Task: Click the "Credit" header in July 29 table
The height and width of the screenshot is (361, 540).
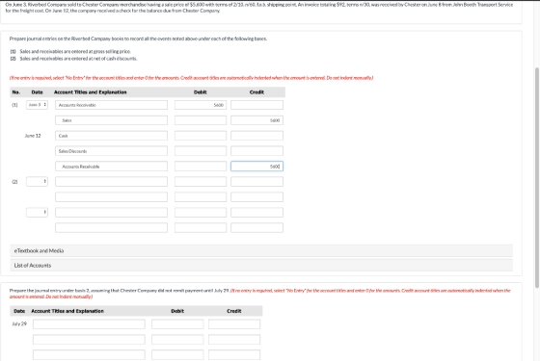Action: pos(233,311)
